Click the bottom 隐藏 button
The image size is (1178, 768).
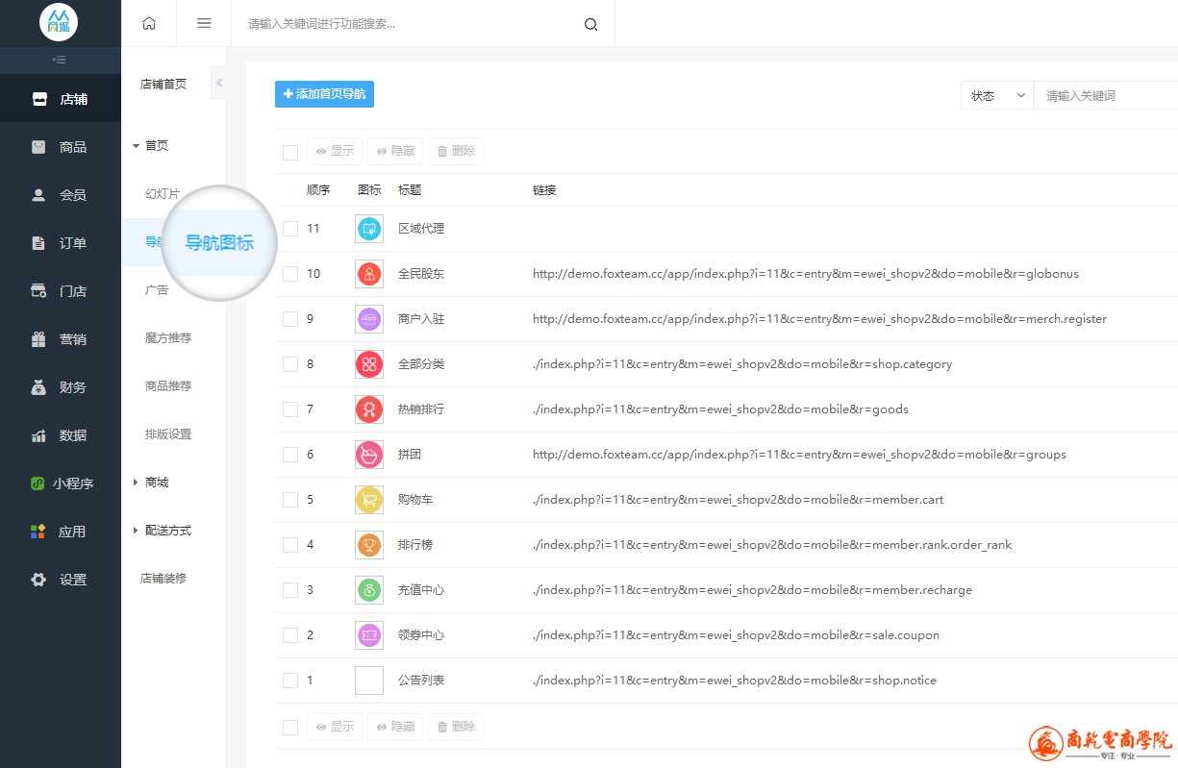394,727
